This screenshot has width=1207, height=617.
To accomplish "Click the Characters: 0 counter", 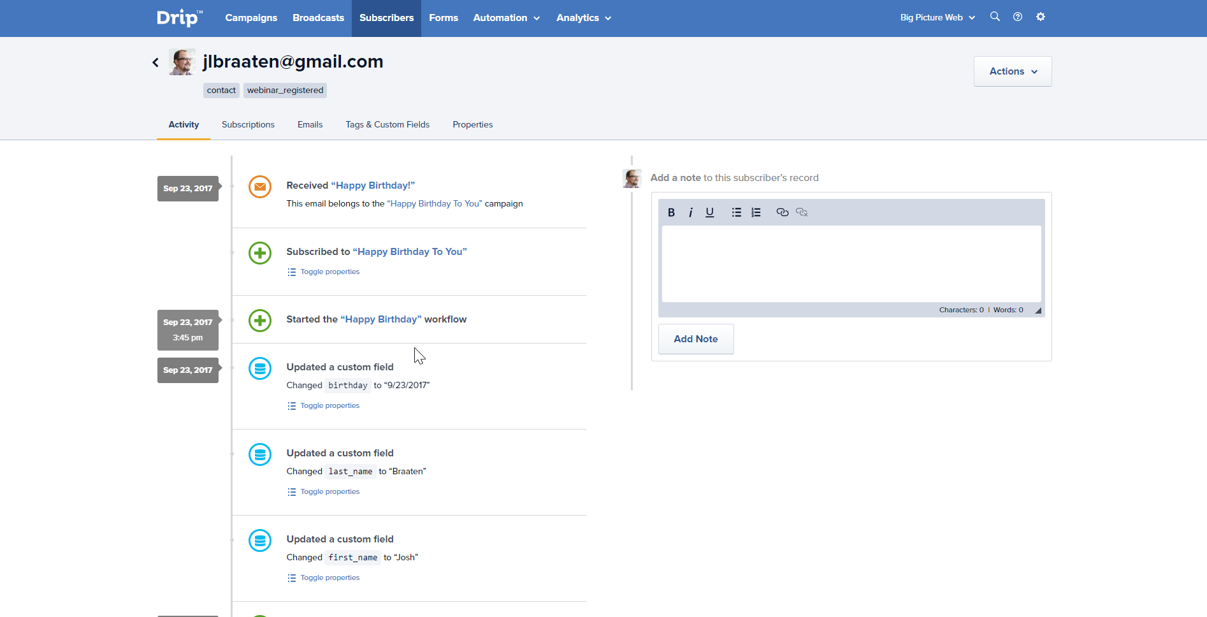I will (x=961, y=310).
